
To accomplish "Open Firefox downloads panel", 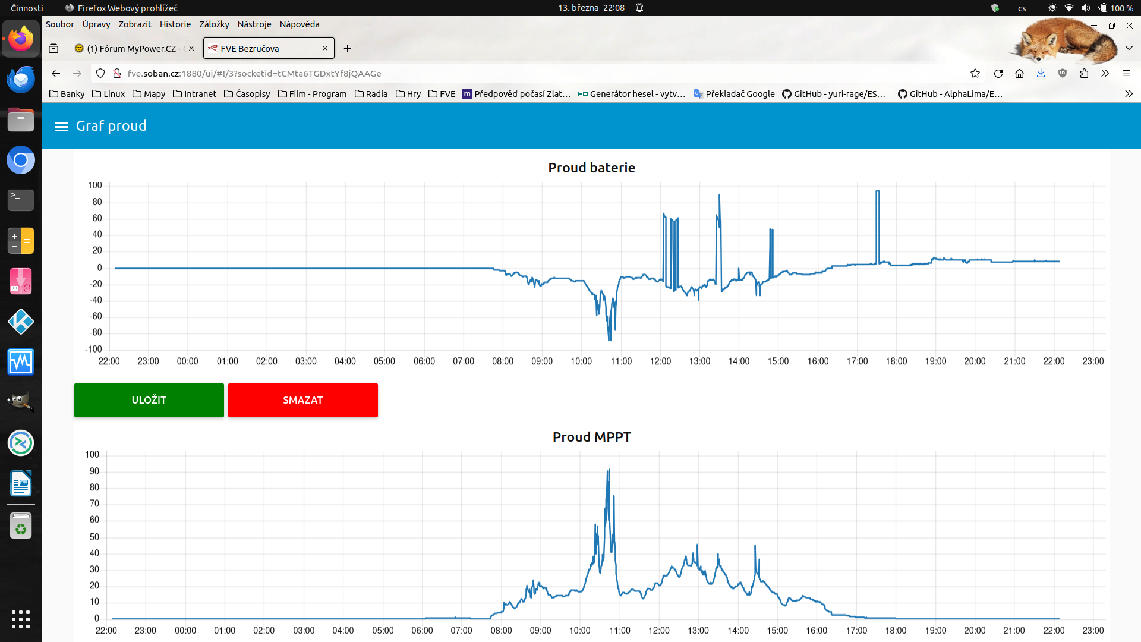I will tap(1041, 74).
